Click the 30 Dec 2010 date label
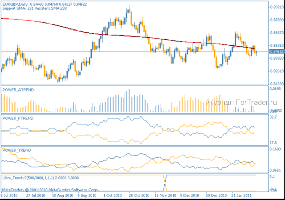 [x=216, y=196]
